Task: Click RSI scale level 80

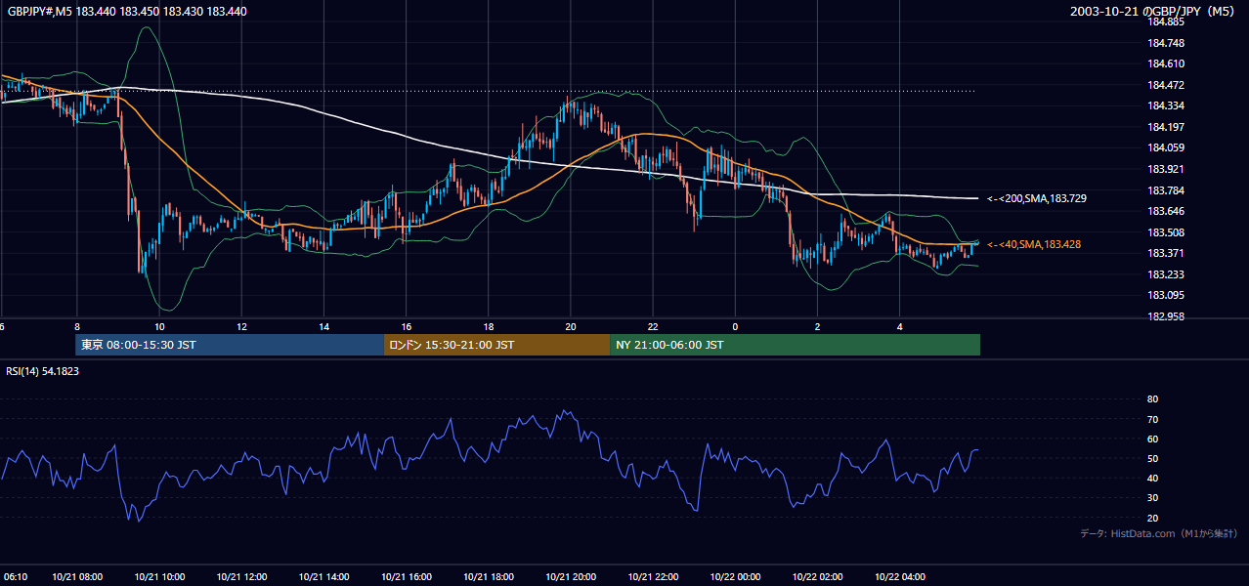Action: tap(1152, 399)
